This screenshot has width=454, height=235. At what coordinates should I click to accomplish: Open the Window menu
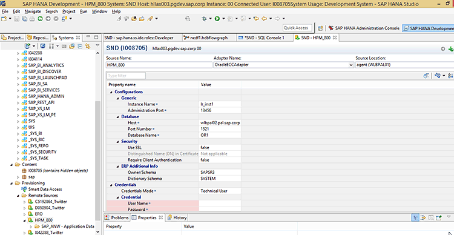pos(100,12)
